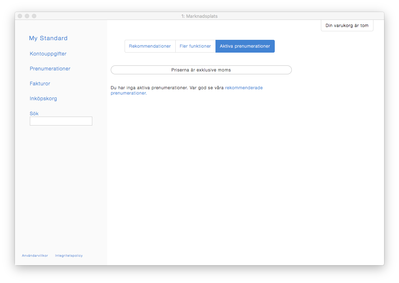The height and width of the screenshot is (283, 399).
Task: Click the Sök label link
Action: (34, 113)
